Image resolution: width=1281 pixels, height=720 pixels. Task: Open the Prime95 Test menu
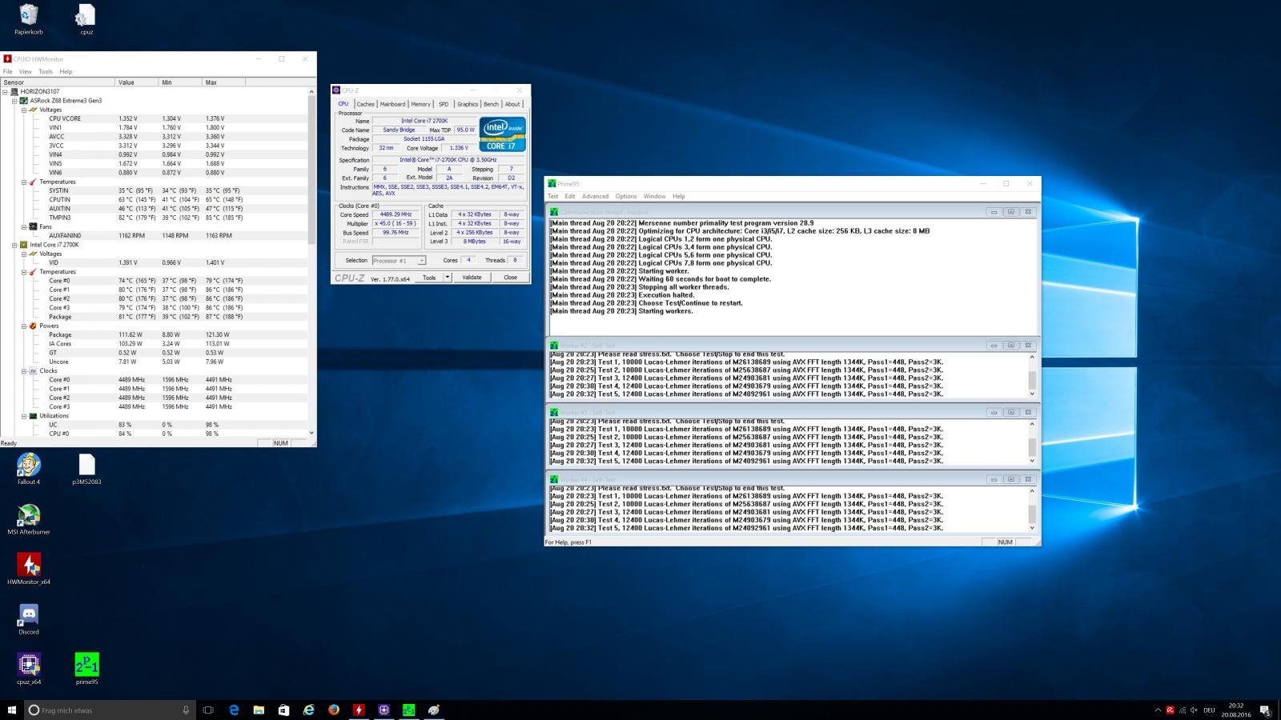pos(552,196)
